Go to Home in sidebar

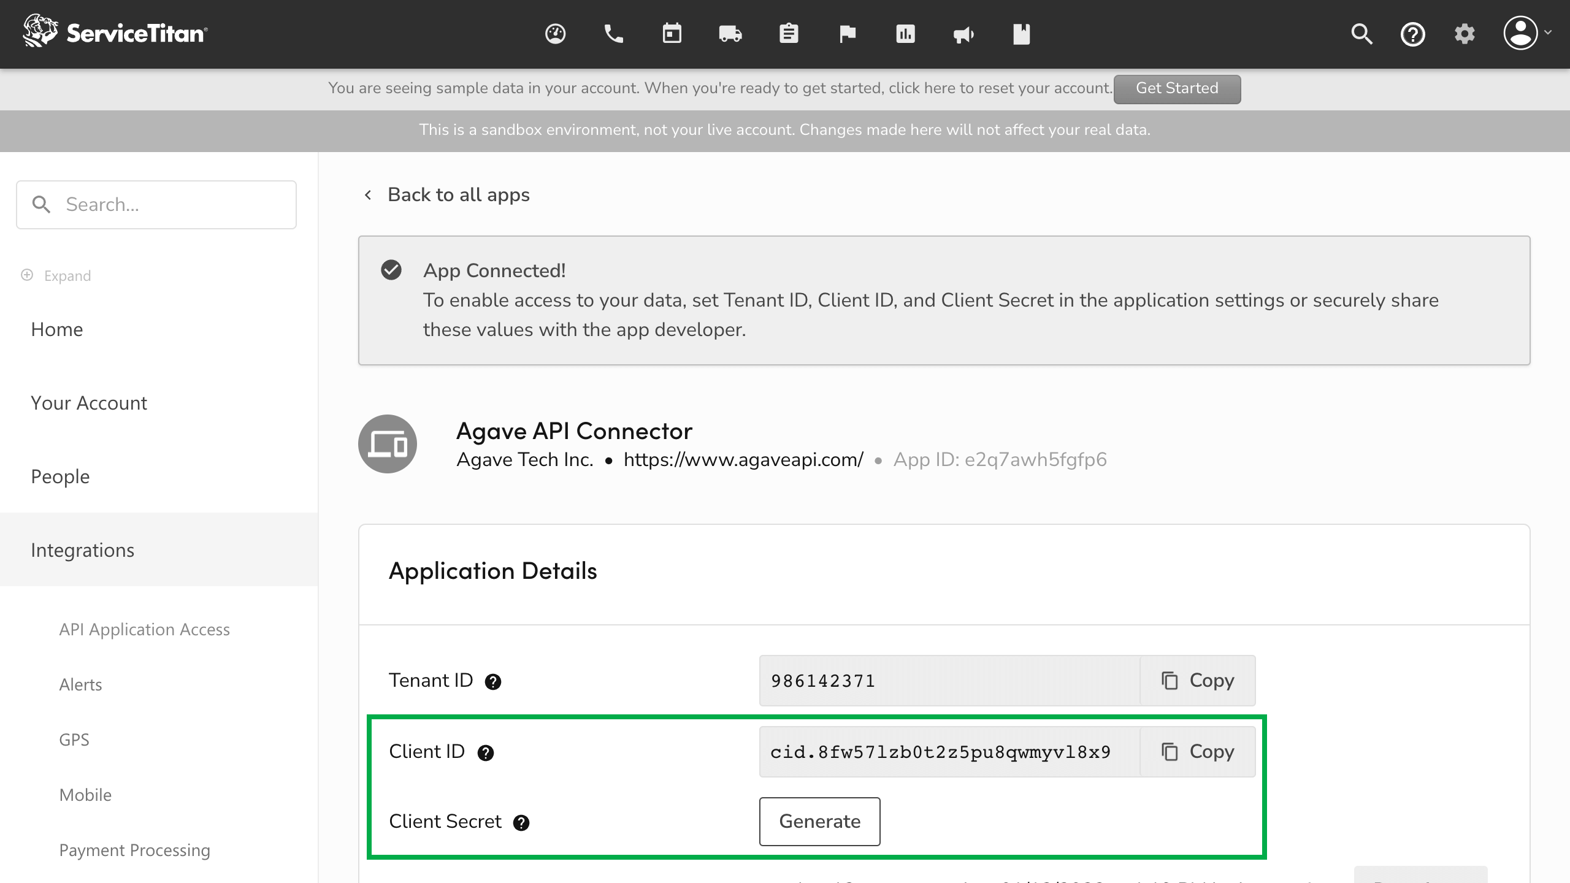57,329
